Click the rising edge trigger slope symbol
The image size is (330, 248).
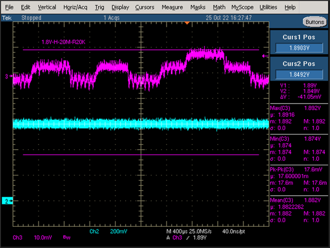188,238
